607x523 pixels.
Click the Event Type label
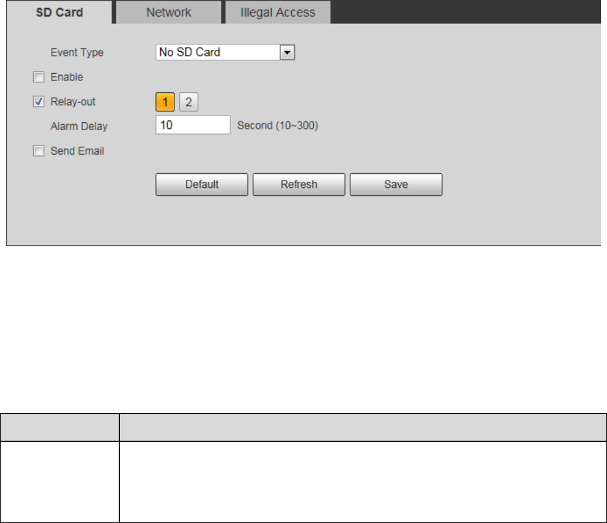(77, 52)
